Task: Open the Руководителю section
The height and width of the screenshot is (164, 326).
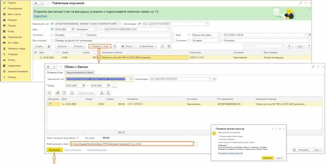Action: click(x=13, y=9)
